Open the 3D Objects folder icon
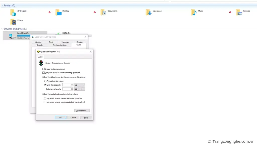257x146 pixels. (x=13, y=13)
